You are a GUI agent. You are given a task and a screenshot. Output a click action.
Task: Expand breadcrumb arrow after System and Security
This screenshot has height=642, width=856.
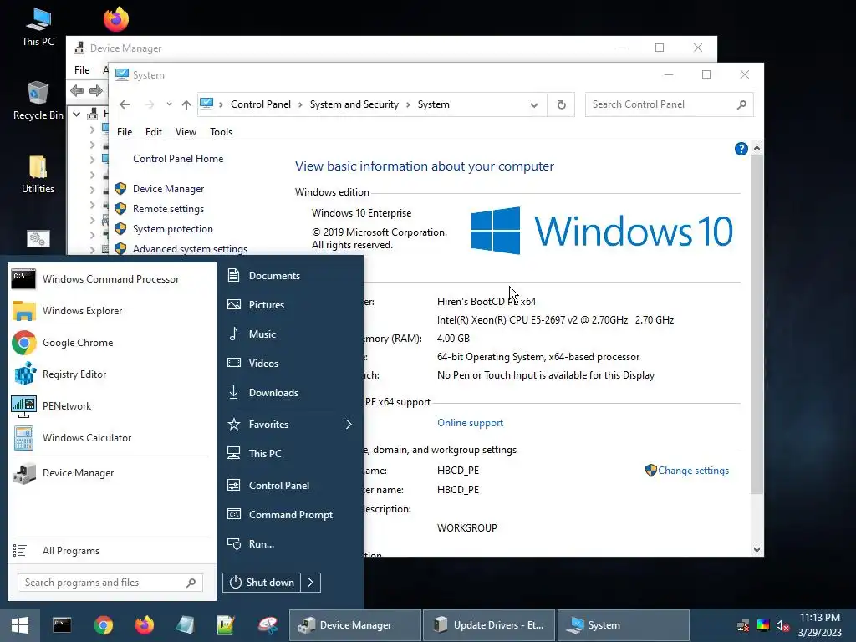408,104
